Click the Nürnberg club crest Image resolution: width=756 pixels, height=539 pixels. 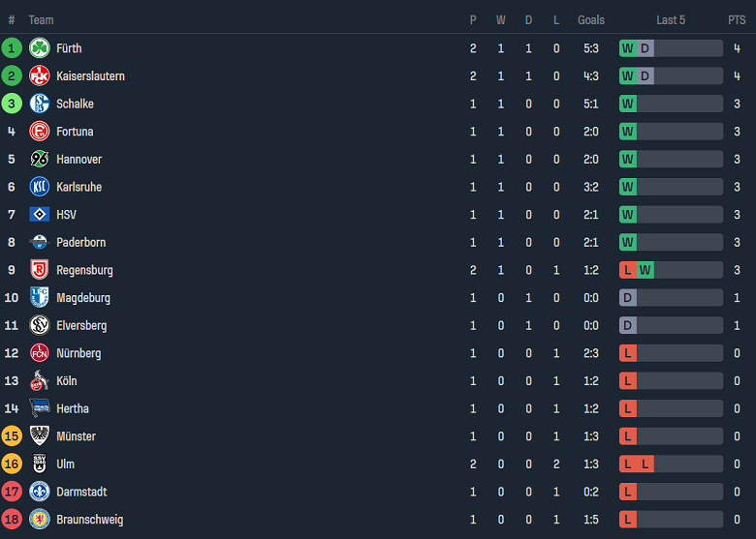pyautogui.click(x=40, y=353)
